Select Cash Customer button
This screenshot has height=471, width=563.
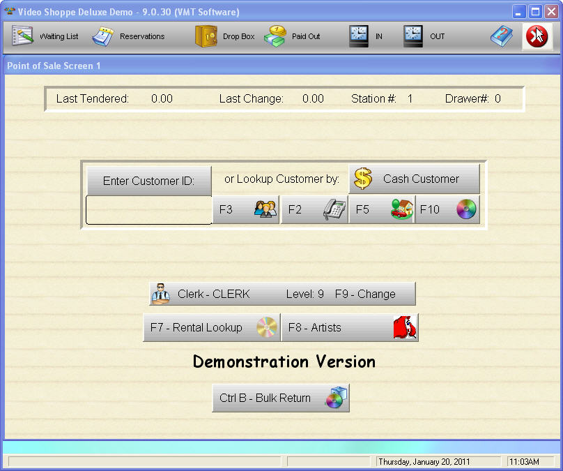414,179
